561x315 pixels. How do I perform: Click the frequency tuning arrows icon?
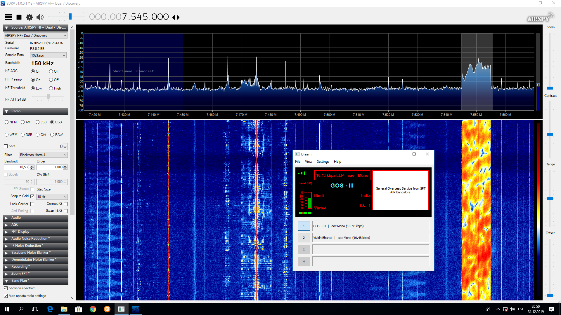tap(176, 17)
